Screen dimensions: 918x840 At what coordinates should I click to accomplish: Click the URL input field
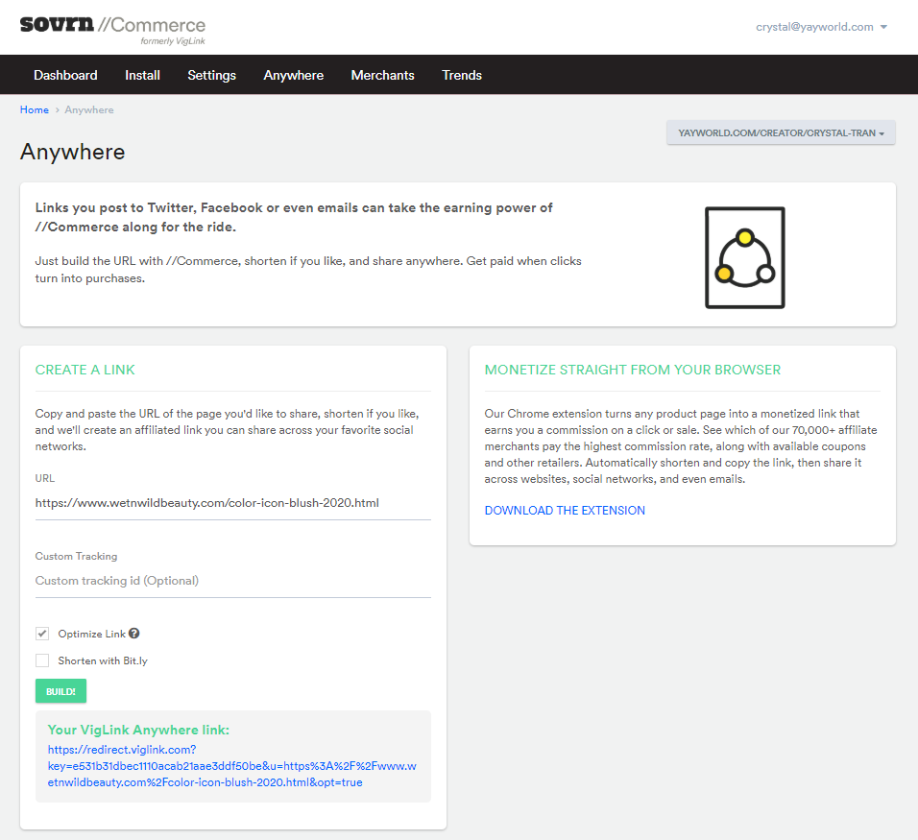click(233, 503)
